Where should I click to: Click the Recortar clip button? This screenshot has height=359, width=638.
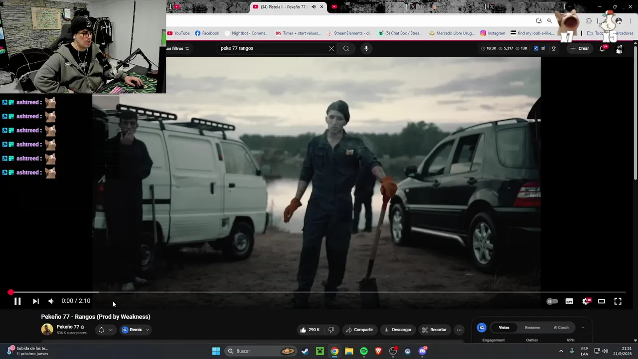click(434, 330)
